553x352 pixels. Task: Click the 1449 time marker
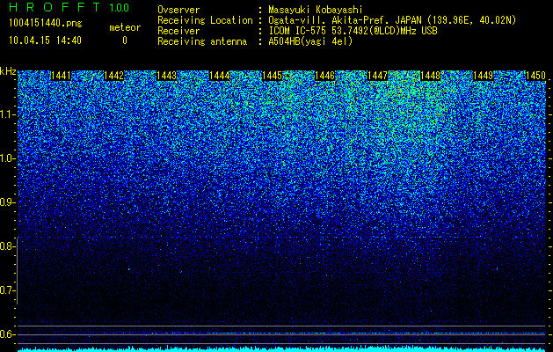tap(483, 76)
